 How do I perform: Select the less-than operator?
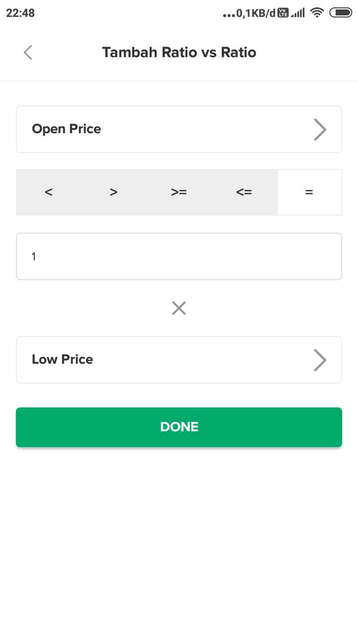click(x=49, y=192)
